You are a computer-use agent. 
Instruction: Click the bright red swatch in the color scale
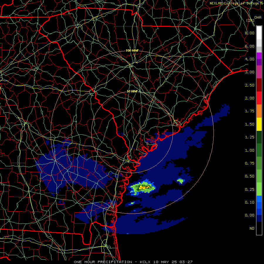tap(259, 98)
